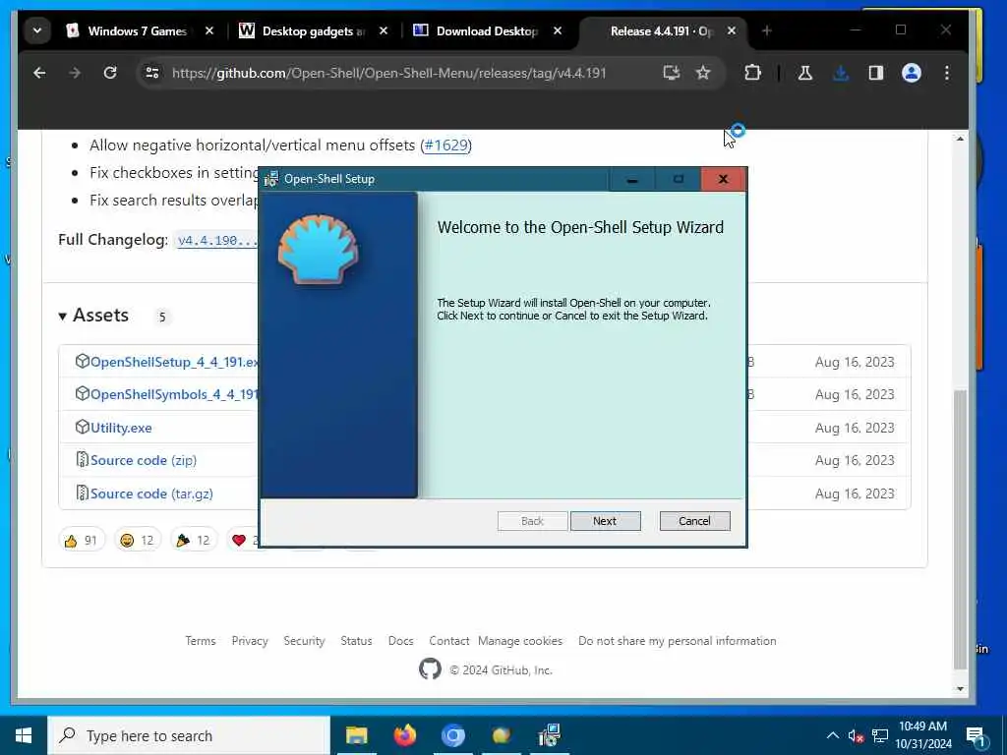Viewport: 1007px width, 755px height.
Task: Click the GitHub logo in footer
Action: (x=431, y=669)
